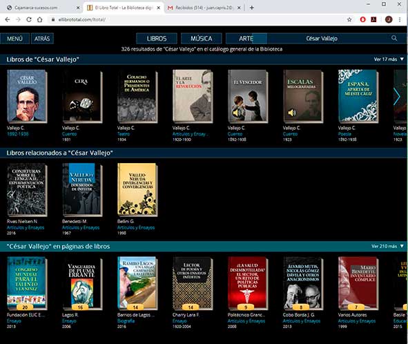Switch to the MÚSICA section

(202, 39)
